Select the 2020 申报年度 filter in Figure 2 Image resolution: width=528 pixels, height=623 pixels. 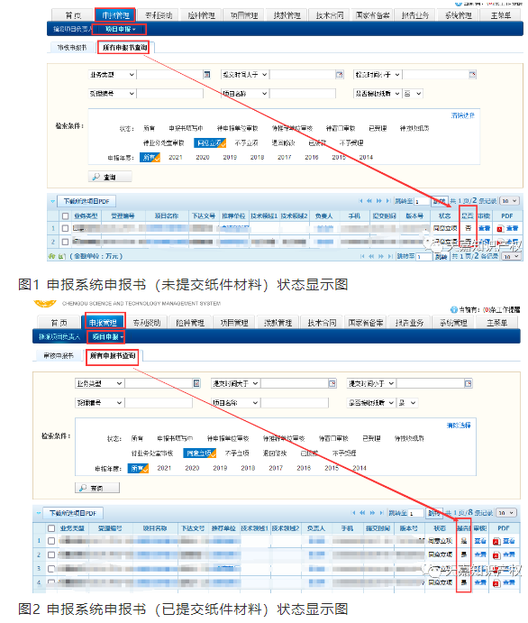tap(192, 468)
